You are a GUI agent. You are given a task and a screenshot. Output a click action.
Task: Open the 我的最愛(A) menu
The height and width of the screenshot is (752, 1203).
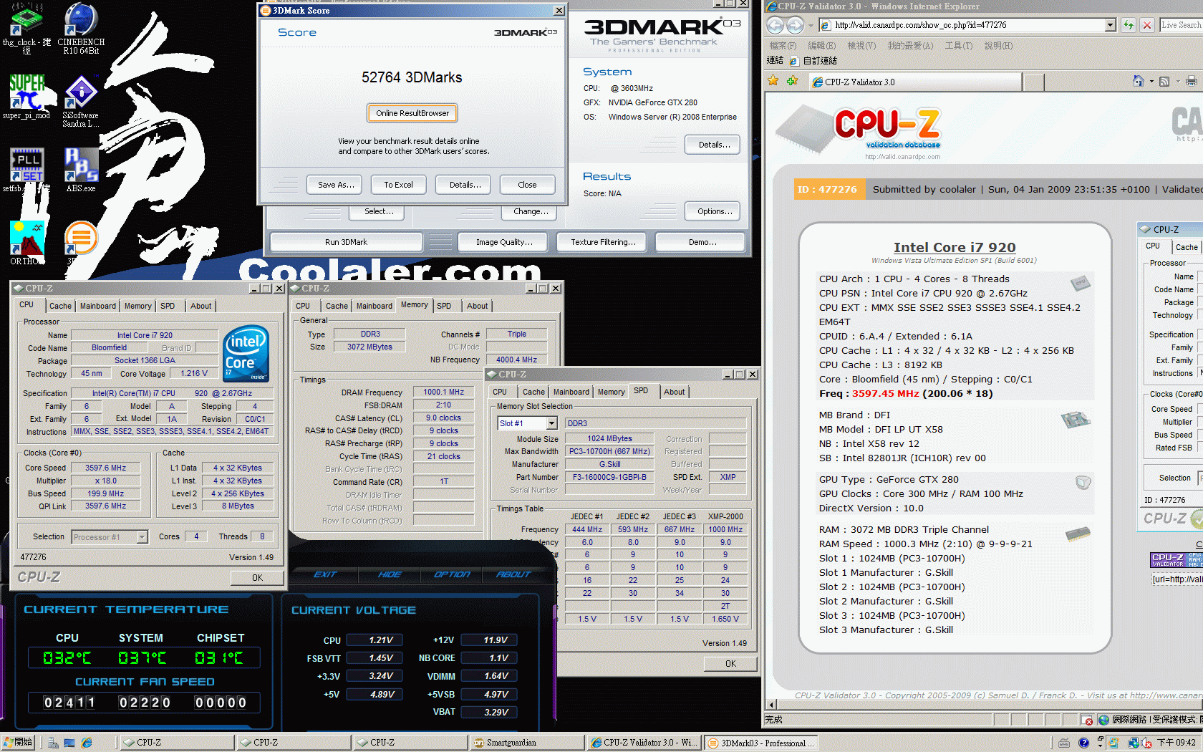910,46
